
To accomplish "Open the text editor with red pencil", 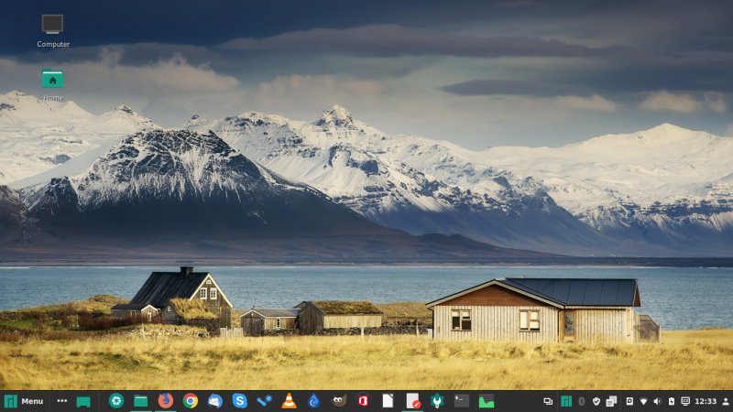I will pyautogui.click(x=413, y=401).
